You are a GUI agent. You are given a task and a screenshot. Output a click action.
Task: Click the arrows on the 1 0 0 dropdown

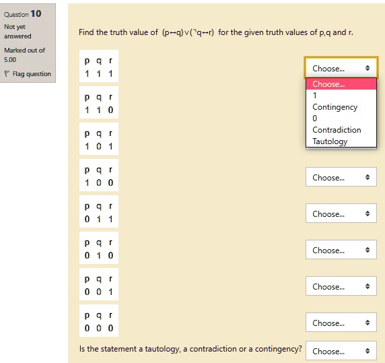(x=367, y=177)
